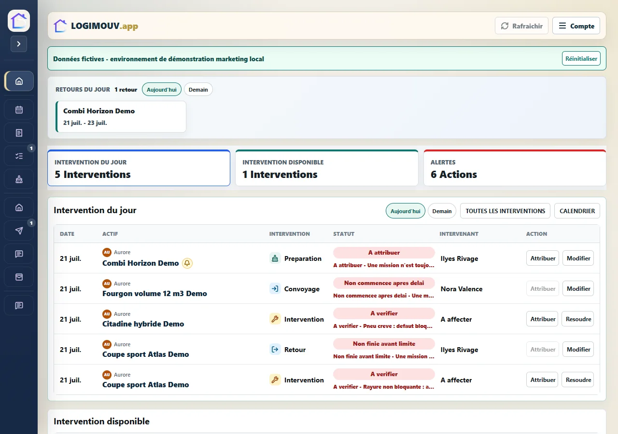Open the document list sidebar icon
The height and width of the screenshot is (434, 618).
coord(19,133)
